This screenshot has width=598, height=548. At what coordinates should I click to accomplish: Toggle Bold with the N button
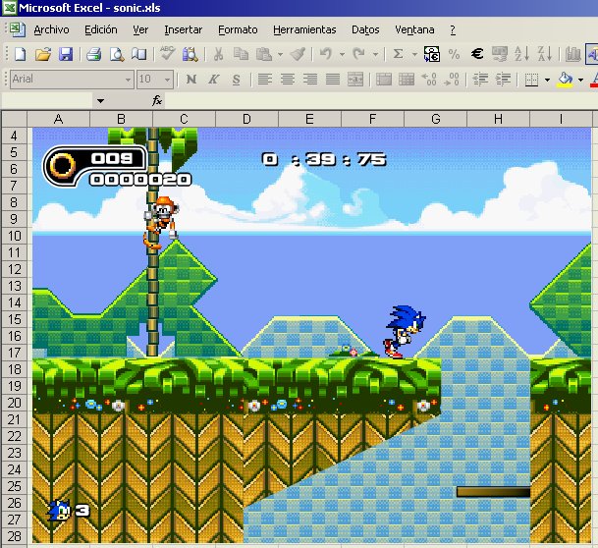pyautogui.click(x=191, y=80)
